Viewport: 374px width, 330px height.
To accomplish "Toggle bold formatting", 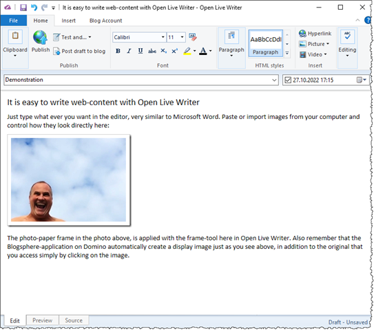I will [x=118, y=51].
